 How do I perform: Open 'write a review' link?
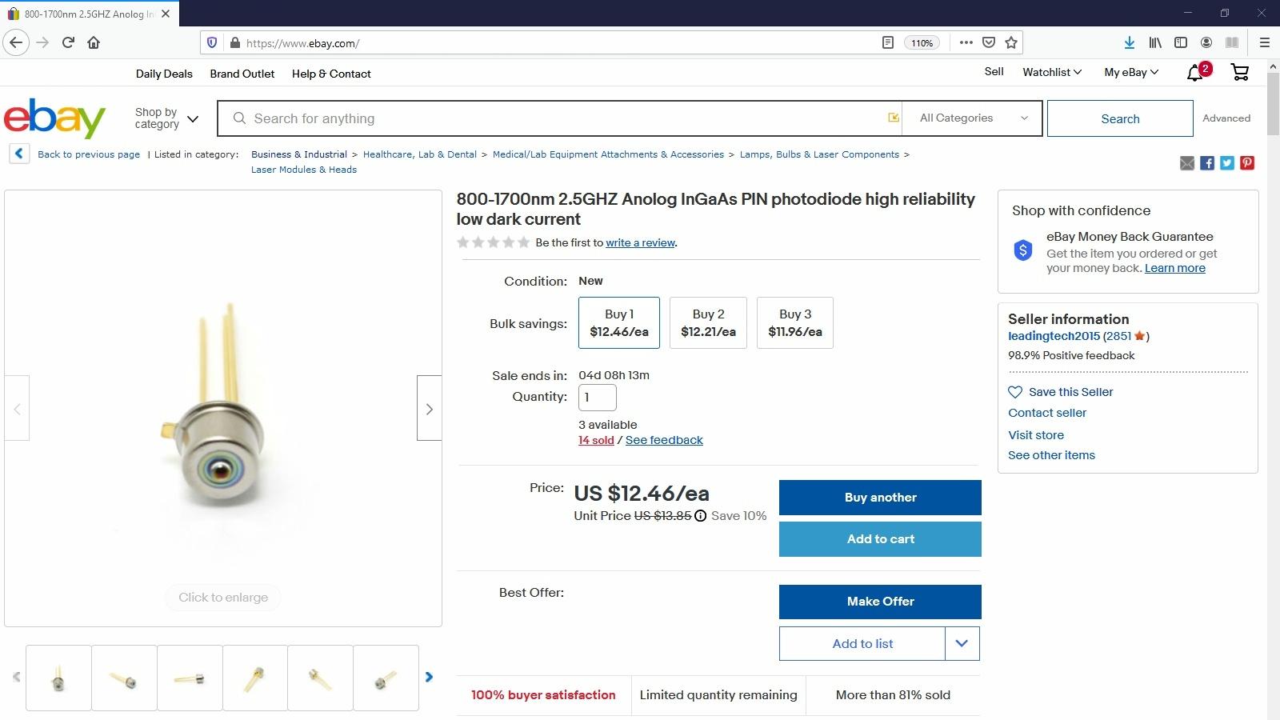click(641, 242)
